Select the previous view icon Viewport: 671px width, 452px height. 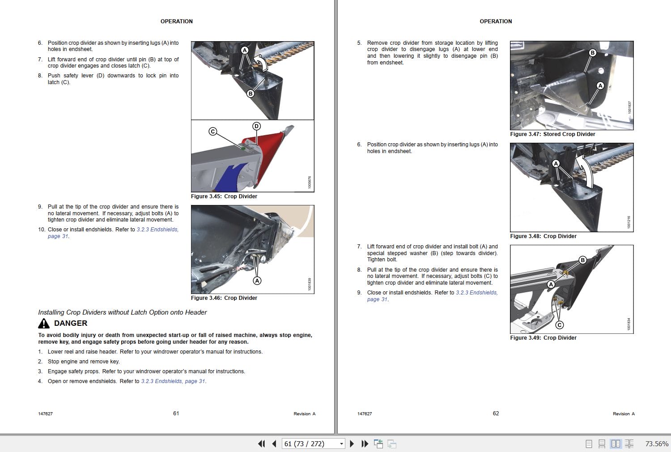(379, 443)
